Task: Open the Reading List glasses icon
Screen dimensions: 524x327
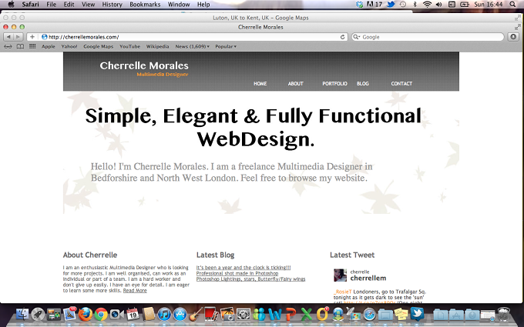Action: pyautogui.click(x=8, y=46)
